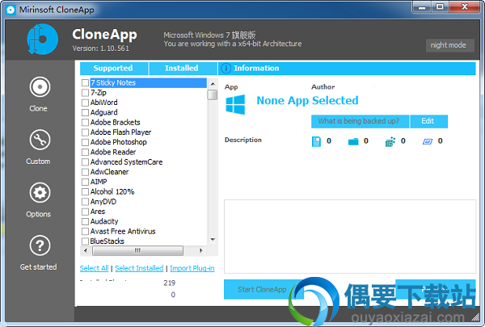Screen dimensions: 485x327
Task: Click list scroll down arrow
Action: 213,240
